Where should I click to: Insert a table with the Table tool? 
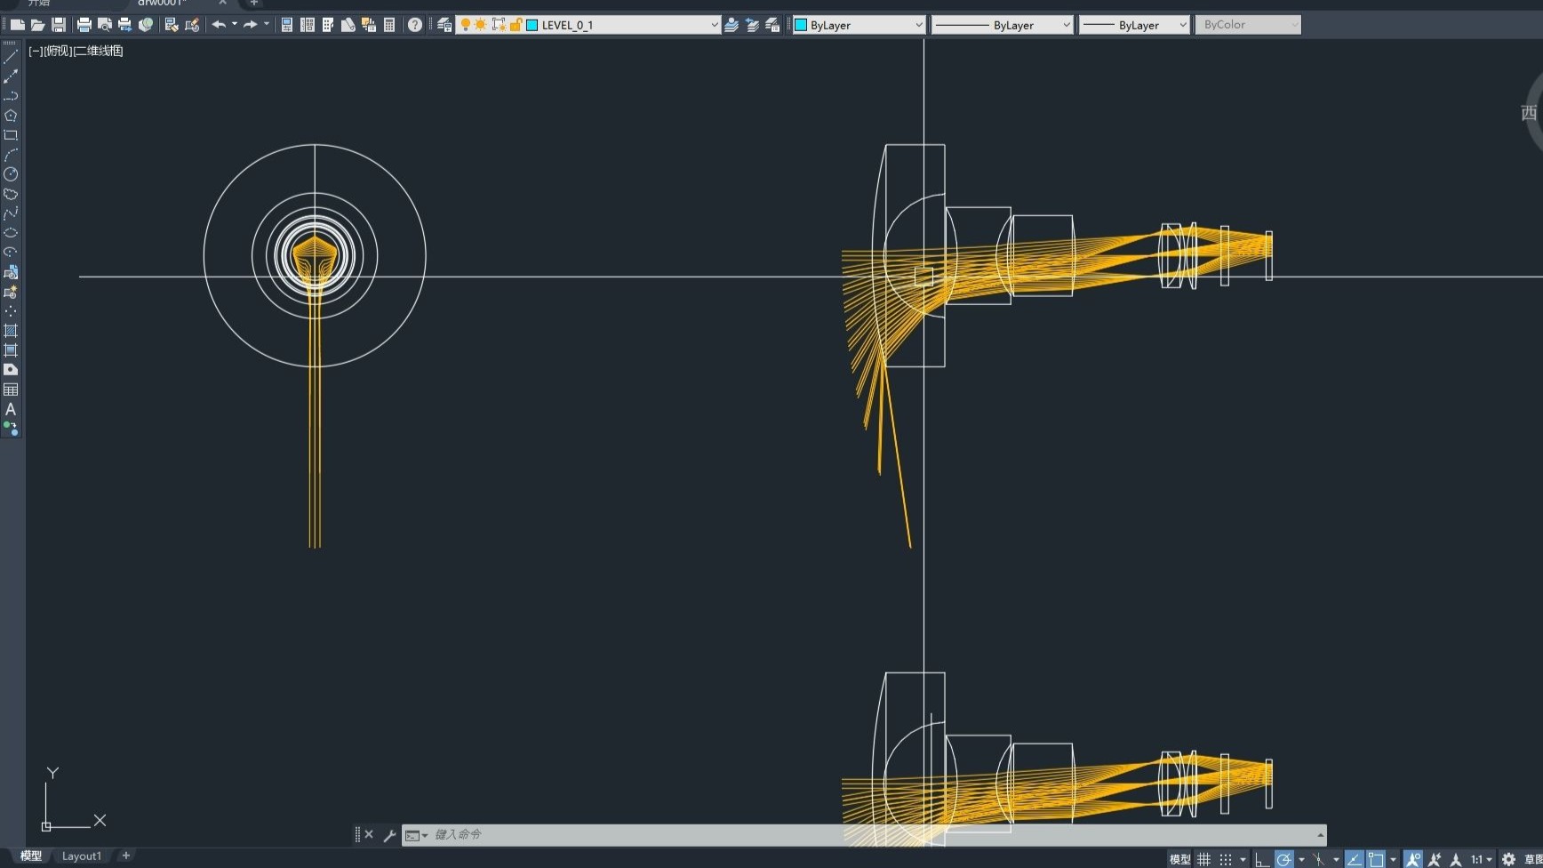coord(11,390)
